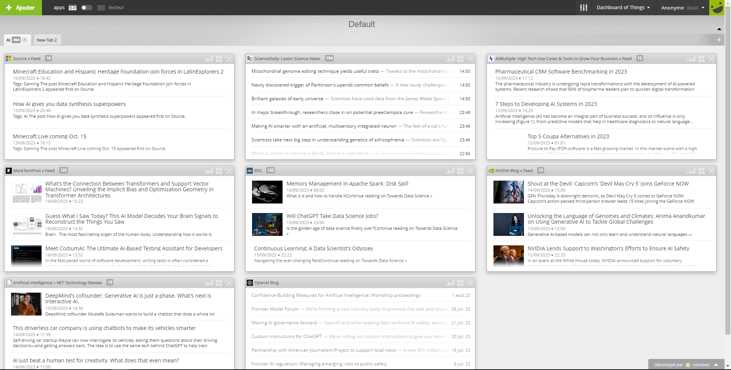Collapse the header using the small up arrow
731x370 pixels.
pyautogui.click(x=719, y=29)
